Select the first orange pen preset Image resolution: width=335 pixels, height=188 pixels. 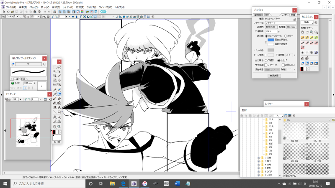tap(302, 38)
